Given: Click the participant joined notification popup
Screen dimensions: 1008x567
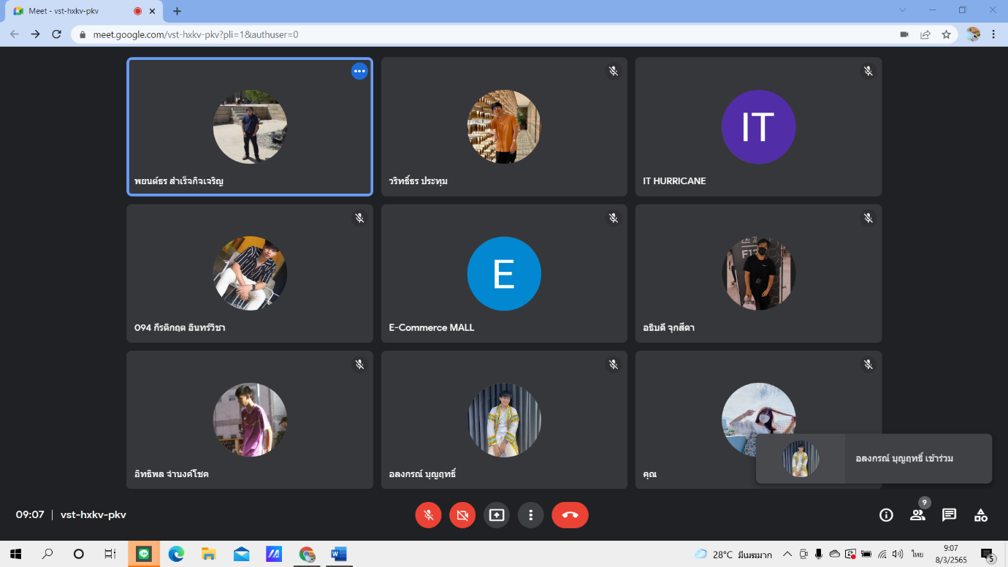Looking at the screenshot, I should [874, 459].
